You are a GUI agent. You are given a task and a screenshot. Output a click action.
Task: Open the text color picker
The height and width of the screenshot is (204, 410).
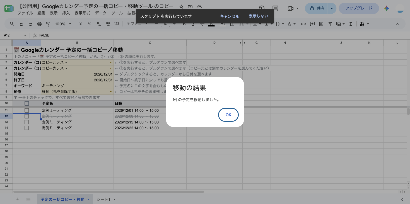211,24
